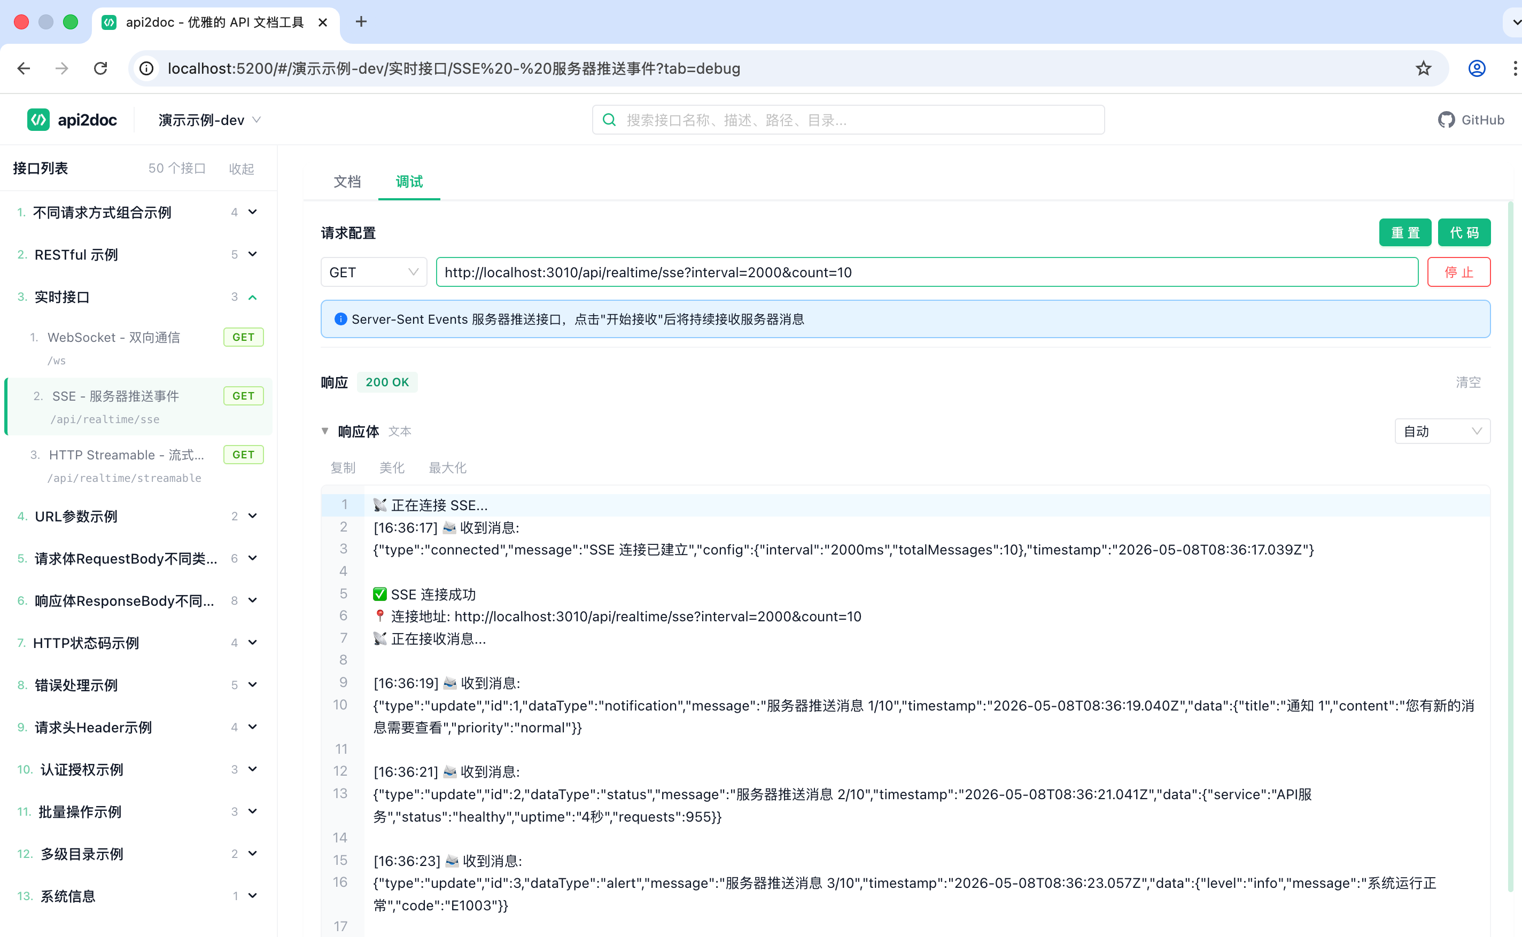Click "/api/realtime/streamable" path text
Viewport: 1522px width, 937px height.
(125, 478)
